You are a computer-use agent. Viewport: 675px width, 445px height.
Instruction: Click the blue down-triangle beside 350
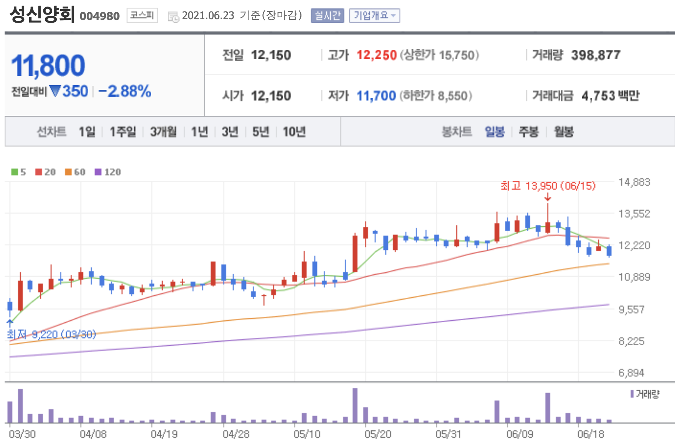[55, 91]
